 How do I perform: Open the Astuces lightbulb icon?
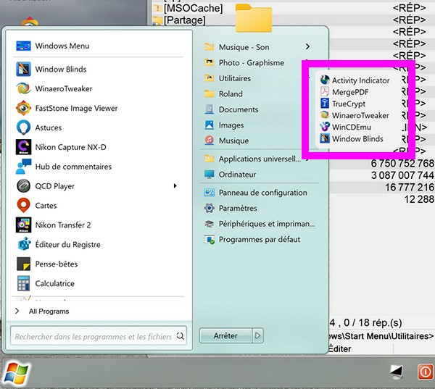click(23, 127)
